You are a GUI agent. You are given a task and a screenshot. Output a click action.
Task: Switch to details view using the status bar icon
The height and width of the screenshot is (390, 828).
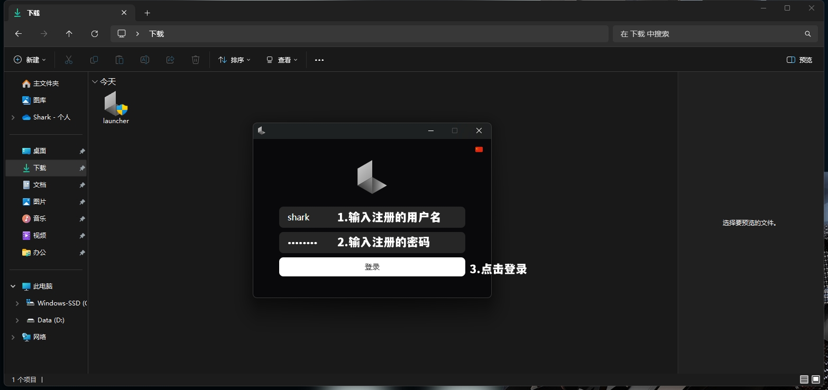point(803,379)
